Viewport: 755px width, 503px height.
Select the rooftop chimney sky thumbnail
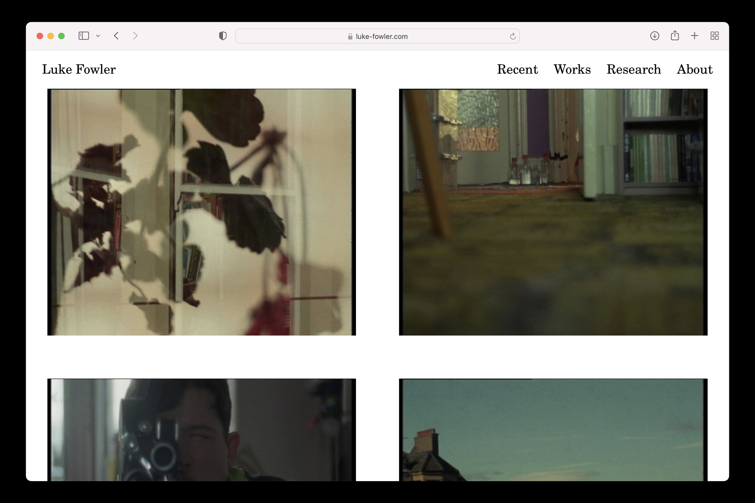[553, 429]
